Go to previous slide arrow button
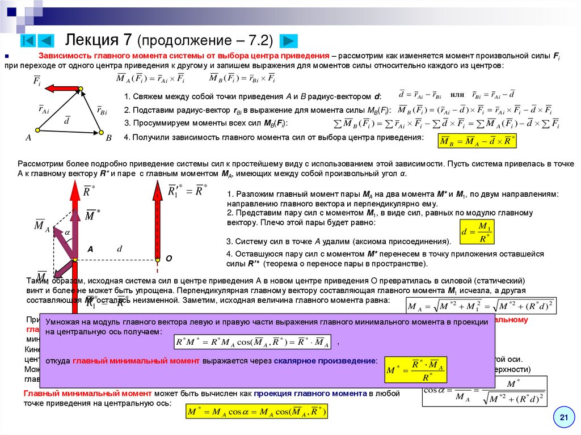This screenshot has width=581, height=435. coord(47,40)
